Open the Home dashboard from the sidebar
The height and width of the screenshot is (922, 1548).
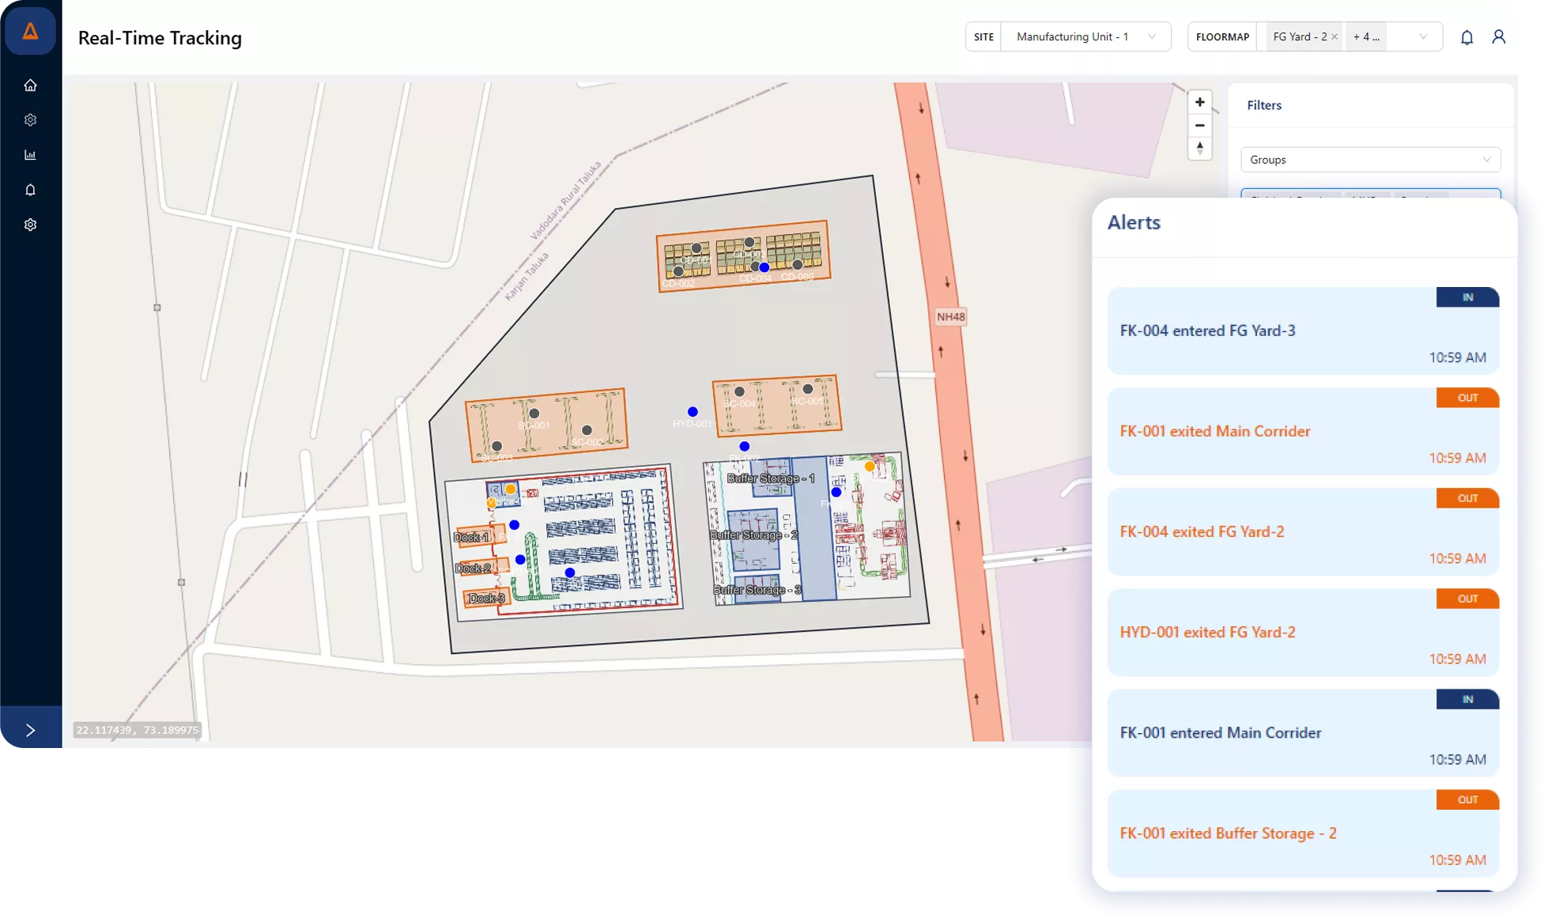pyautogui.click(x=30, y=85)
